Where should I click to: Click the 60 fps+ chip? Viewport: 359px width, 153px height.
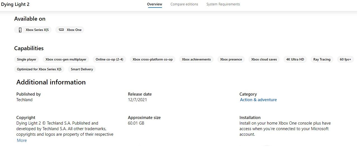click(345, 59)
